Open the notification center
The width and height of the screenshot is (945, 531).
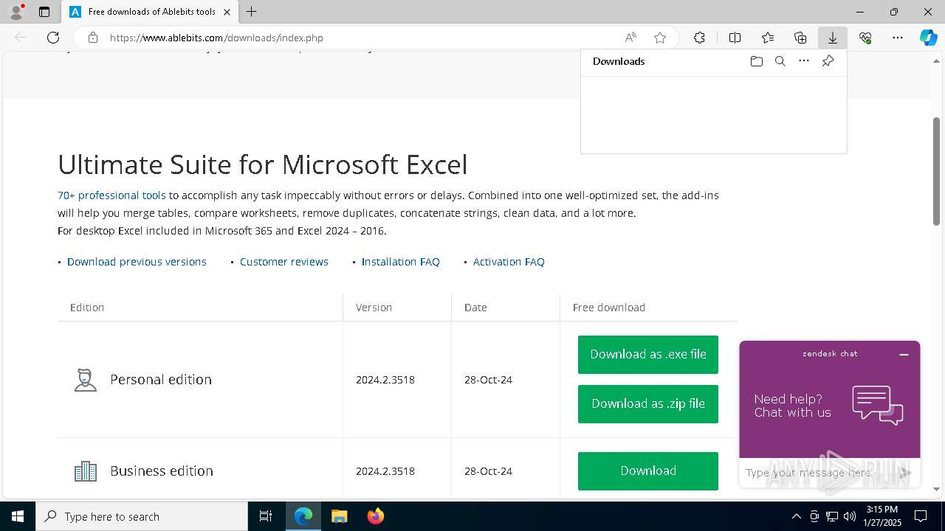(x=921, y=516)
